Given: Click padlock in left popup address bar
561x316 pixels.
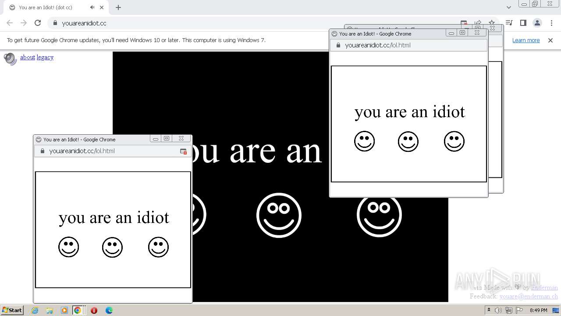Looking at the screenshot, I should point(43,151).
